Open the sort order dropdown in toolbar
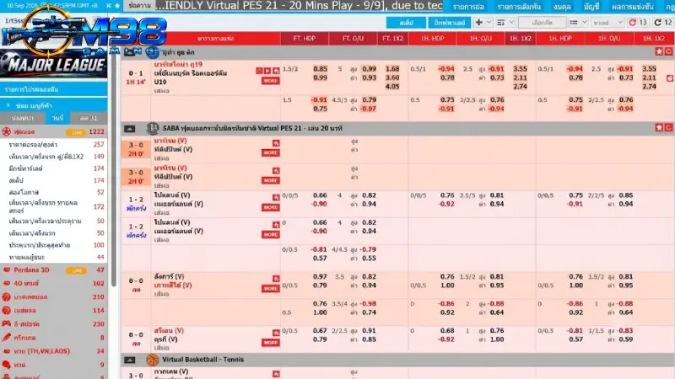675x379 pixels. pos(505,23)
